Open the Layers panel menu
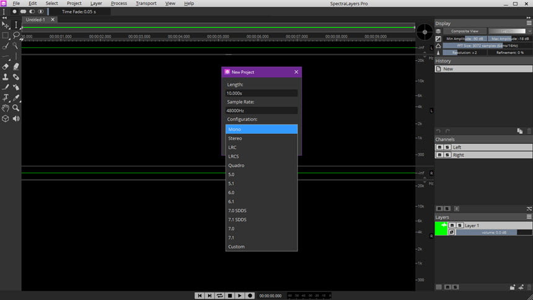This screenshot has height=300, width=533. tap(529, 217)
